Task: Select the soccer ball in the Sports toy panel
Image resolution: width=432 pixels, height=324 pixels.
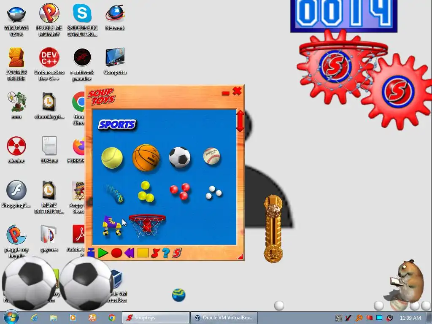Action: pyautogui.click(x=180, y=157)
